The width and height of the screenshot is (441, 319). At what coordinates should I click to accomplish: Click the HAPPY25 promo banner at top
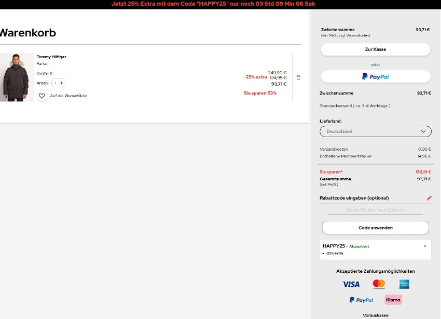220,4
